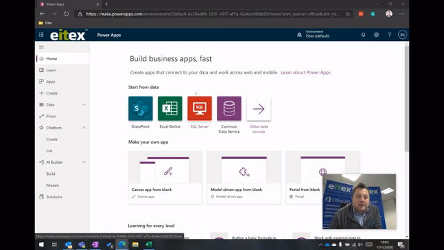444x250 pixels.
Task: Open Other data sources arrow tile
Action: (259, 108)
